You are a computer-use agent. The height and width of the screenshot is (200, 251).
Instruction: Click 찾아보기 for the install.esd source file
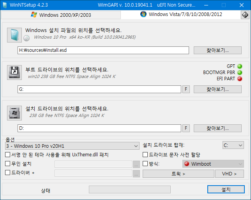coord(217,50)
